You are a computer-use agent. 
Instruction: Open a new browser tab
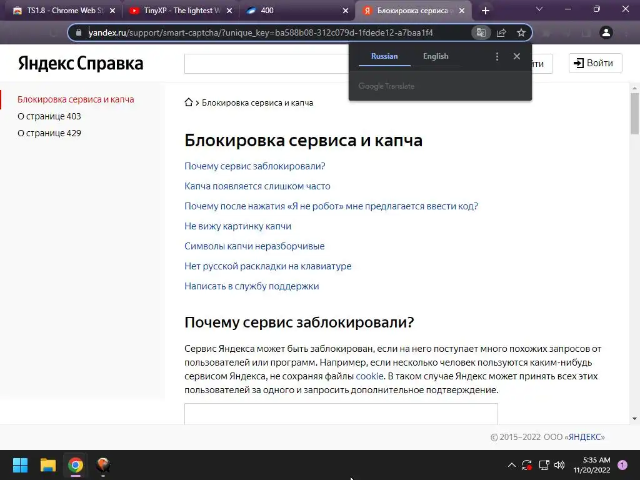tap(485, 11)
